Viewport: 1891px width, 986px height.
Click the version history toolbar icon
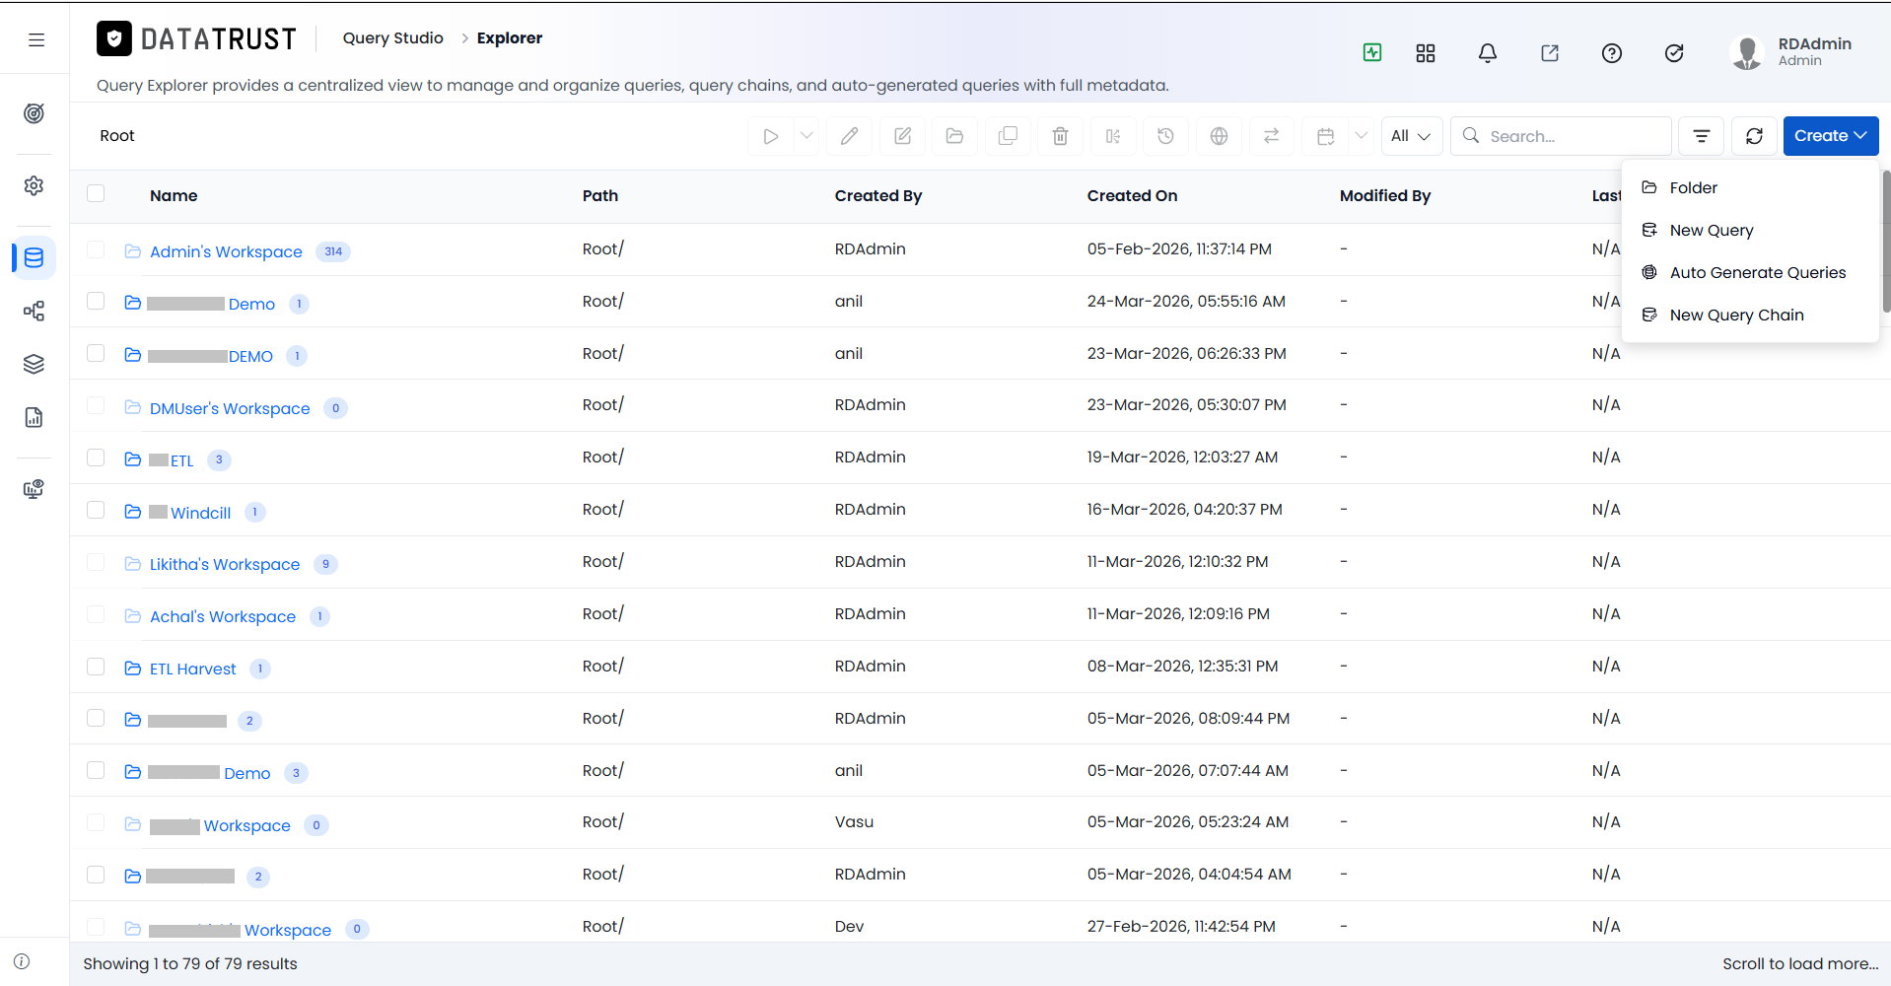click(1165, 136)
